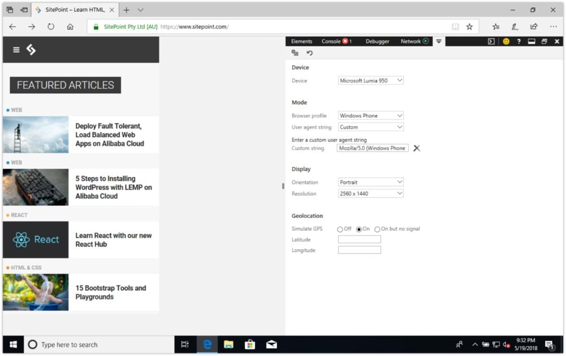Switch to the Elements tab
The height and width of the screenshot is (356, 566).
pyautogui.click(x=302, y=41)
